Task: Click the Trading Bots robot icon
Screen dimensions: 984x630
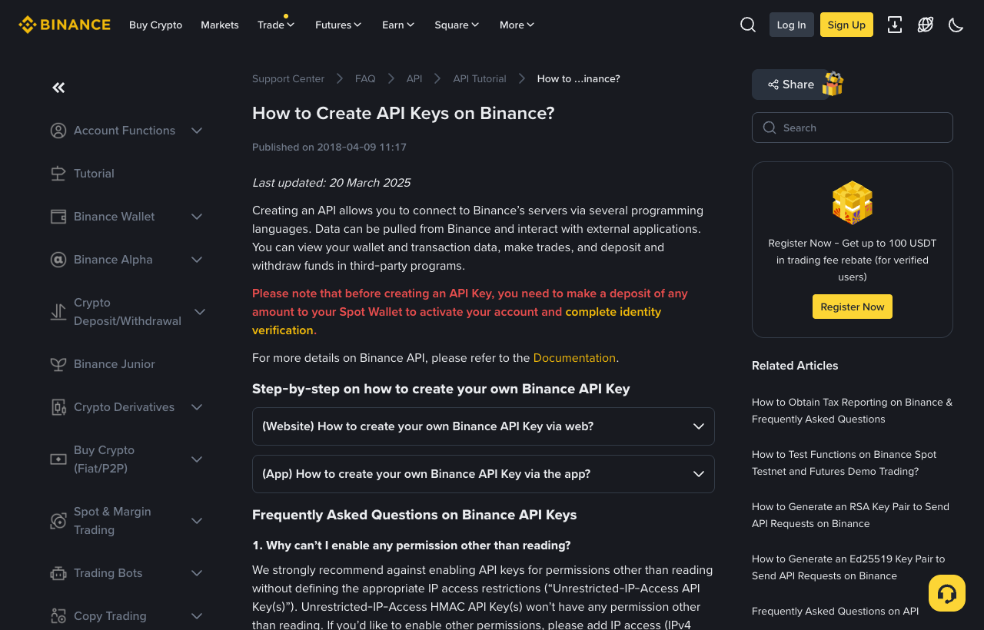Action: pos(58,573)
